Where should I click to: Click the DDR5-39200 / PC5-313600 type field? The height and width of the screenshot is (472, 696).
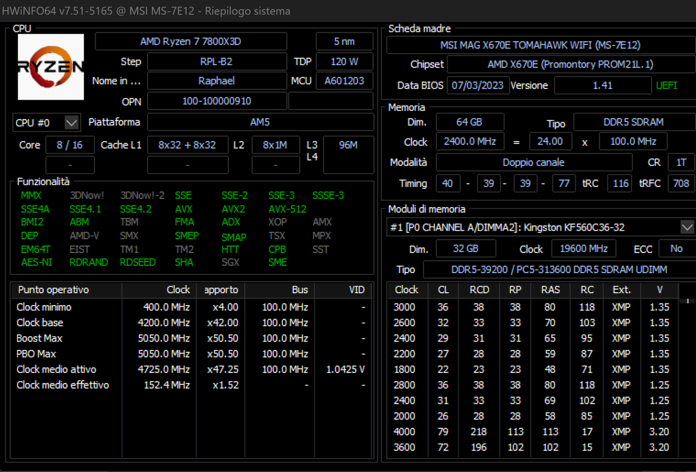tap(559, 269)
